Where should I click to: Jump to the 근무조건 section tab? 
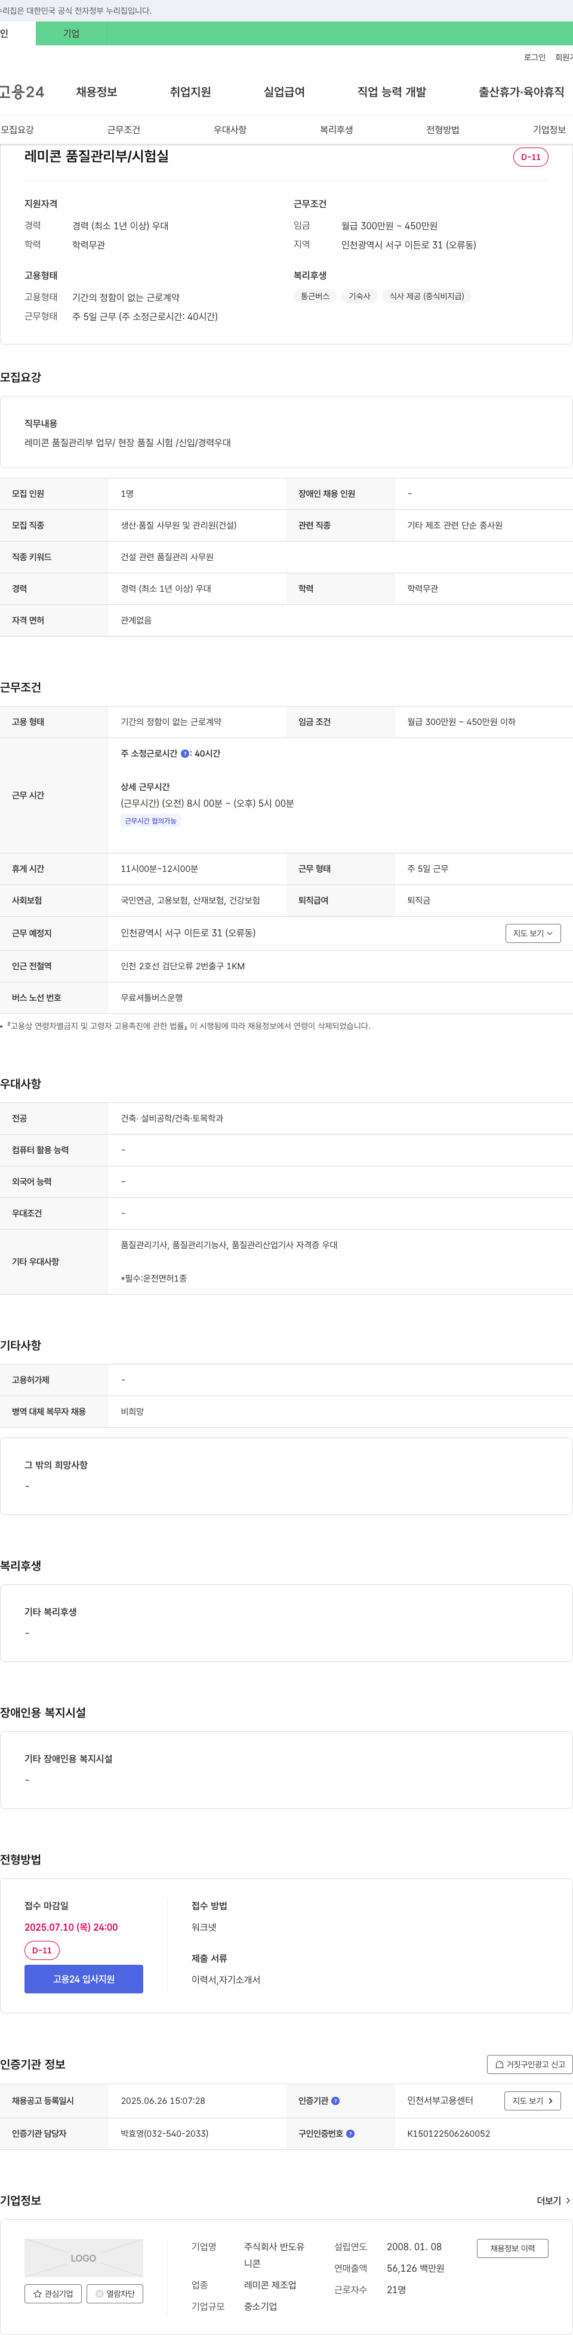124,130
